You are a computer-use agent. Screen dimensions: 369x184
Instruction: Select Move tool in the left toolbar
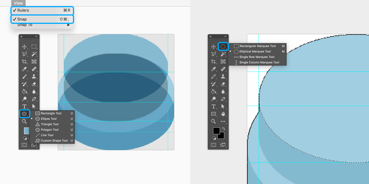tap(25, 47)
